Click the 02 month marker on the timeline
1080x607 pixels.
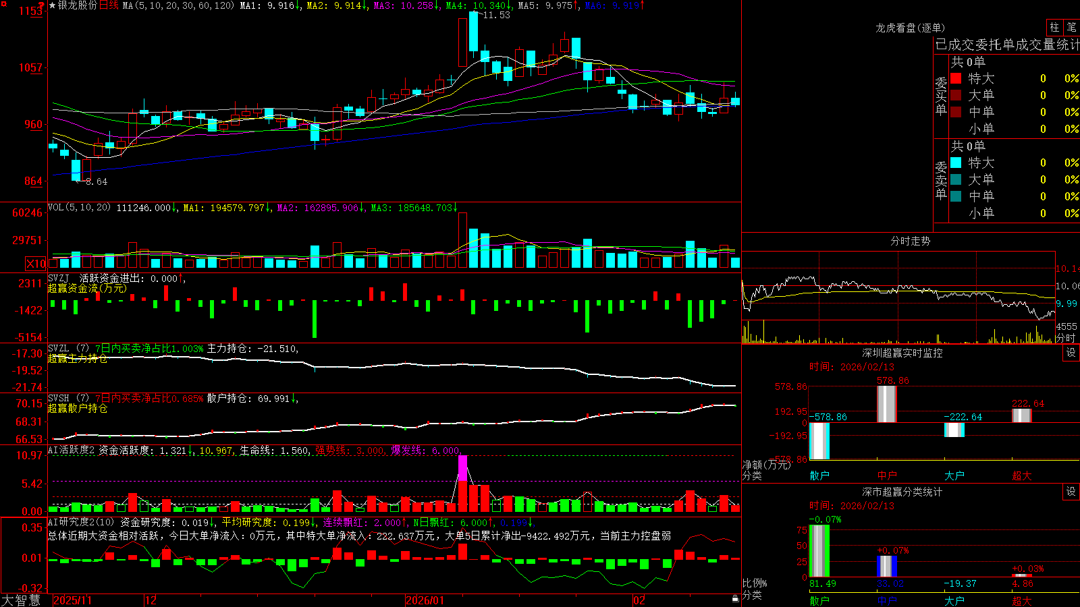(639, 600)
